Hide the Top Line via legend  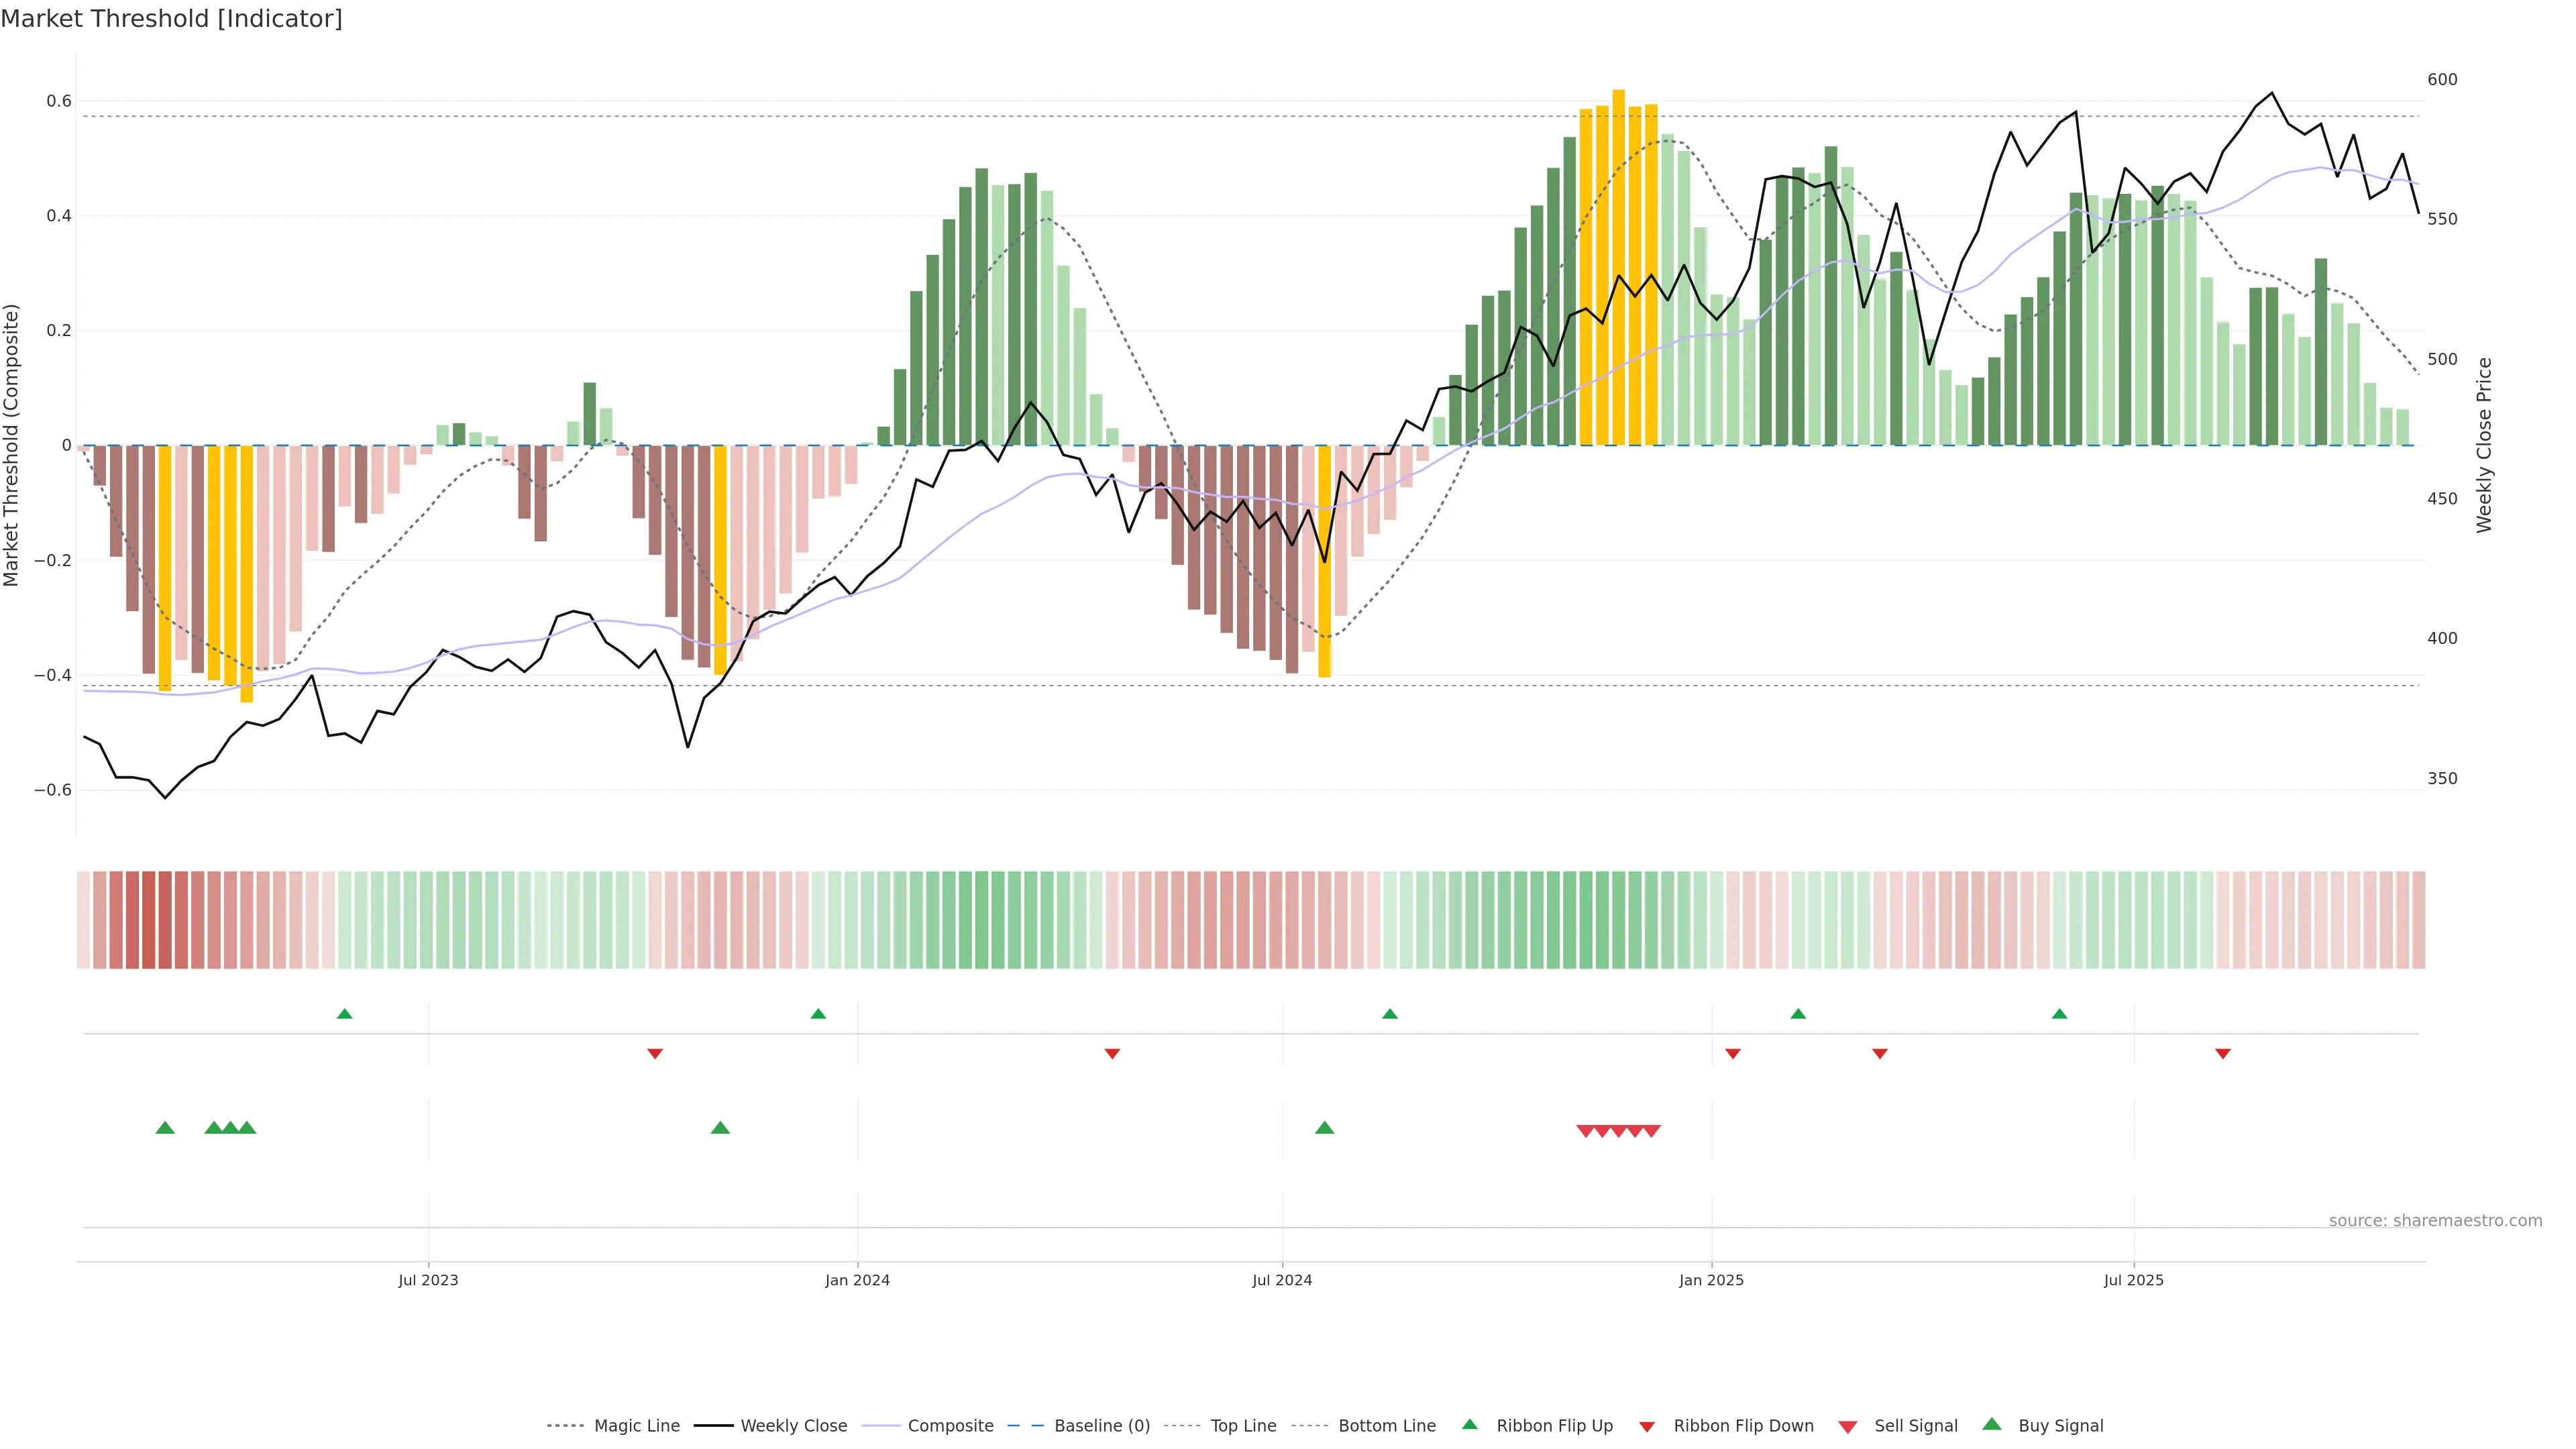1243,1426
